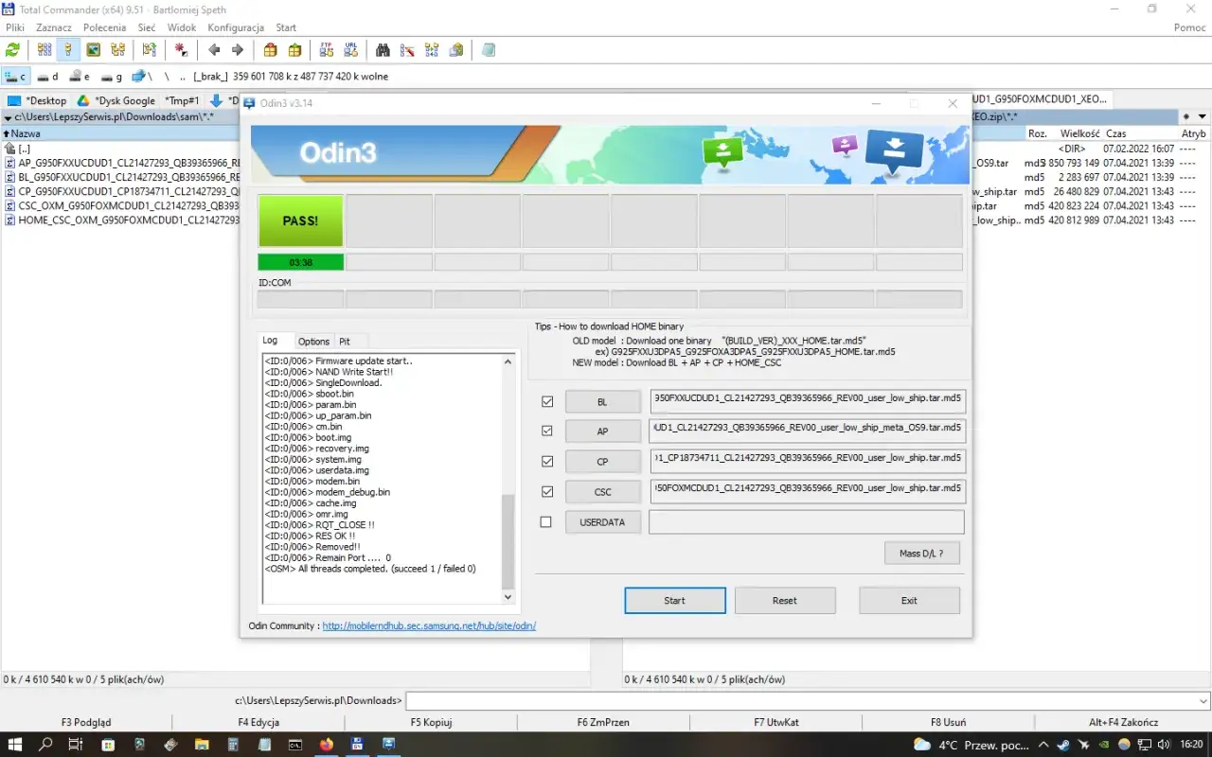Open the FTP connect icon

327,50
